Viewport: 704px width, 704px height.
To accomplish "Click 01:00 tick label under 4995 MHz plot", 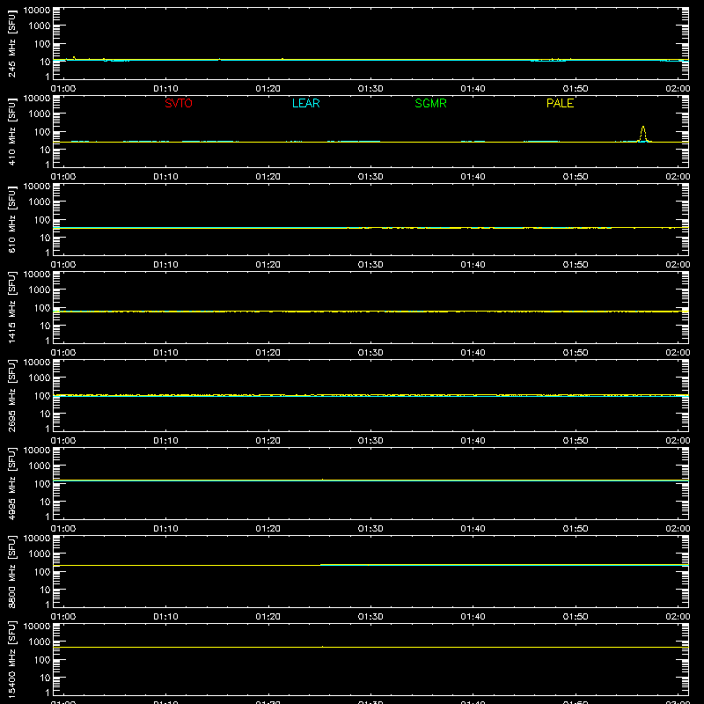I will coord(63,529).
